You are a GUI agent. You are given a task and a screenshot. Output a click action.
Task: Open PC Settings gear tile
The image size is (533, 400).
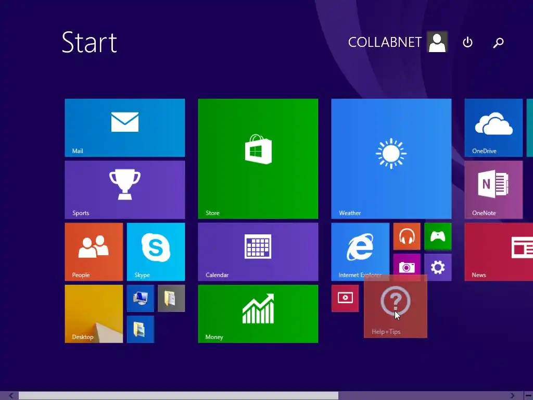pyautogui.click(x=438, y=267)
